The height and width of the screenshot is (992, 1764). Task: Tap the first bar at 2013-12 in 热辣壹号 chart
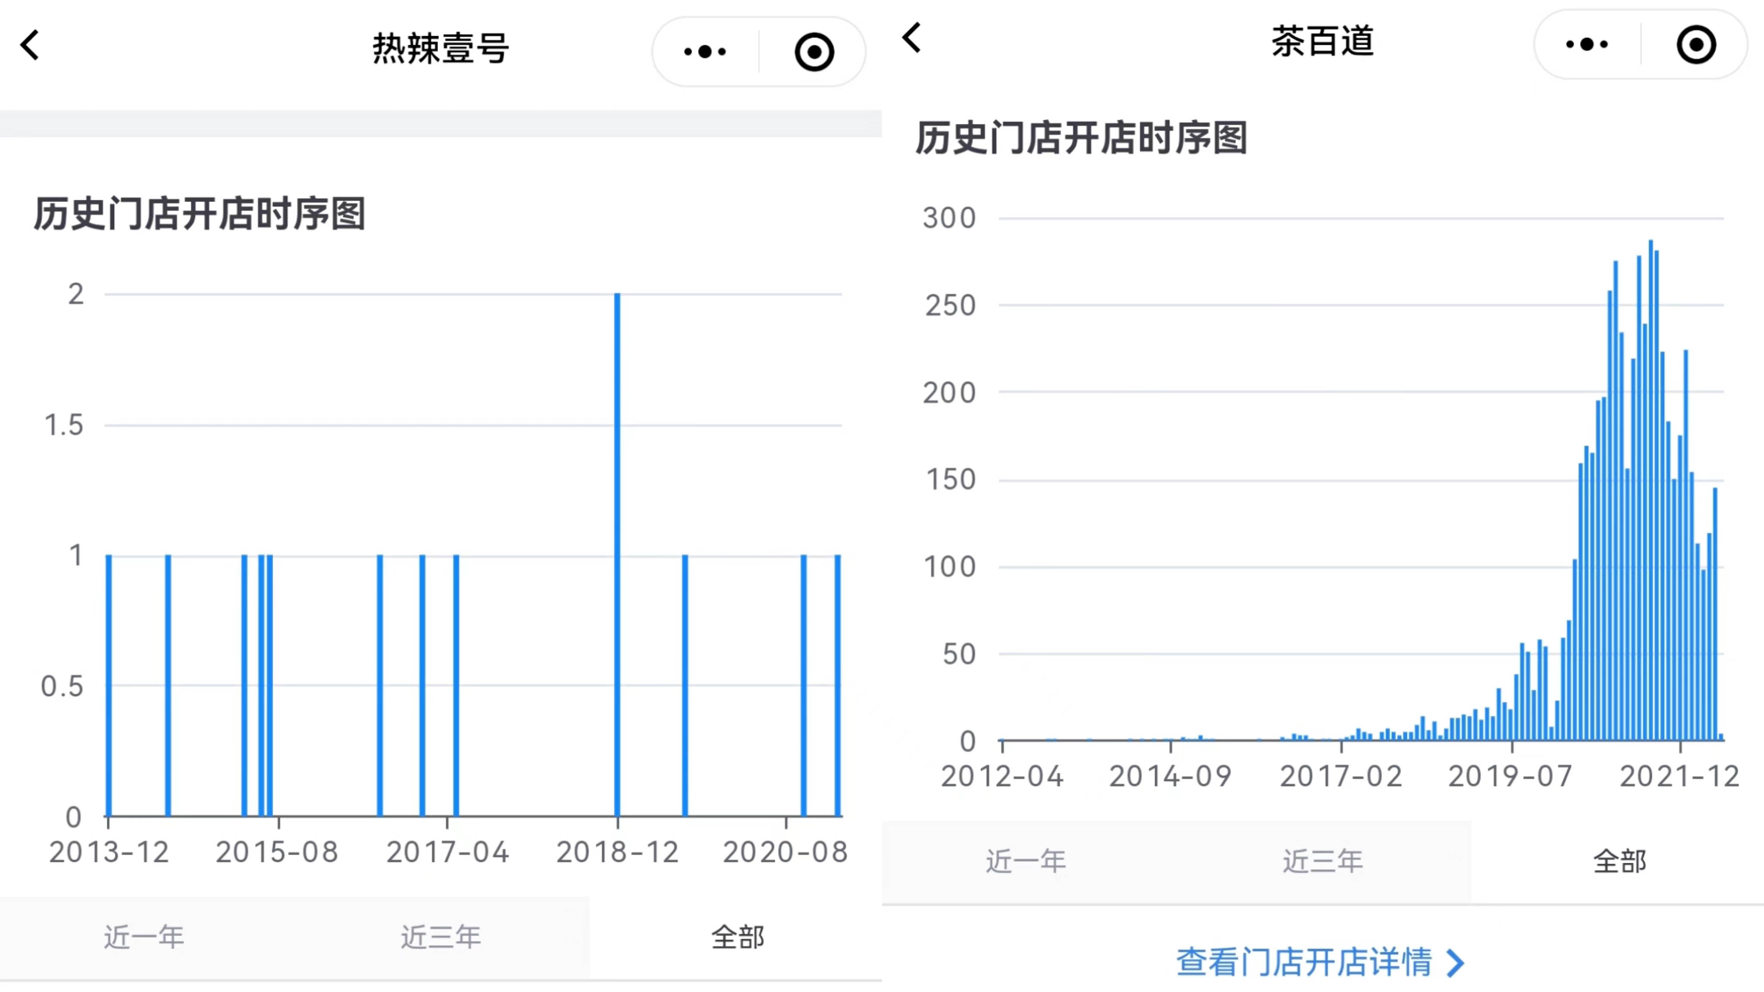pos(109,685)
